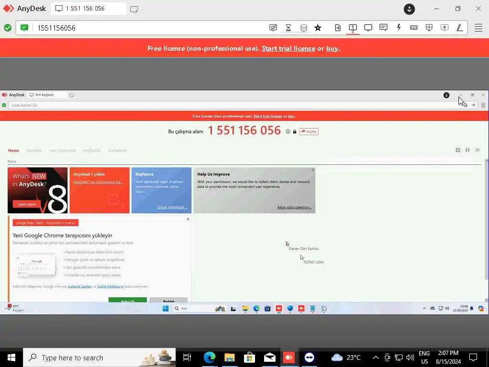
Task: Open remote AnyDesk hamburger menu
Action: click(483, 105)
